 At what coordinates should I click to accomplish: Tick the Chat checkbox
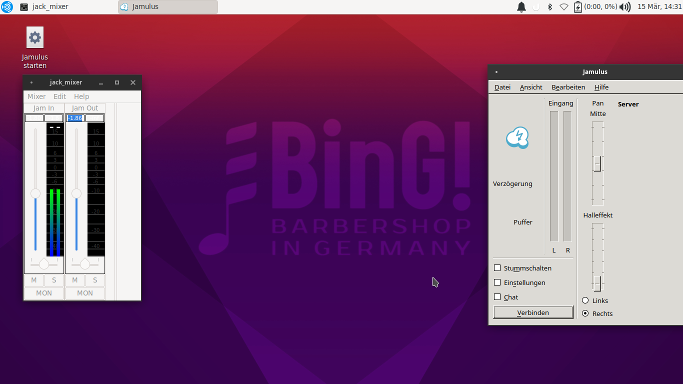click(497, 297)
